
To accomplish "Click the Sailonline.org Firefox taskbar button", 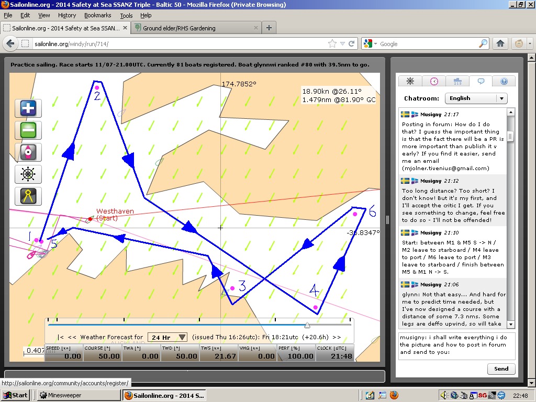I will [165, 396].
